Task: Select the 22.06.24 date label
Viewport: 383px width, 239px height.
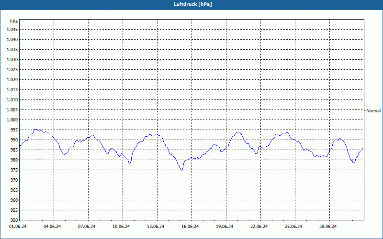Action: pos(259,227)
